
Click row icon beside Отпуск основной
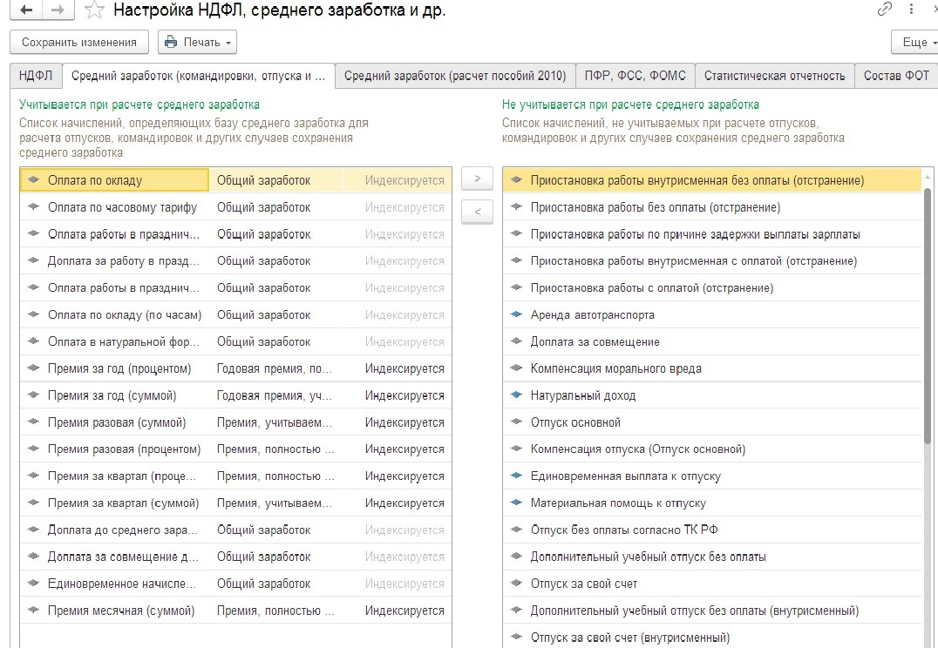(516, 422)
